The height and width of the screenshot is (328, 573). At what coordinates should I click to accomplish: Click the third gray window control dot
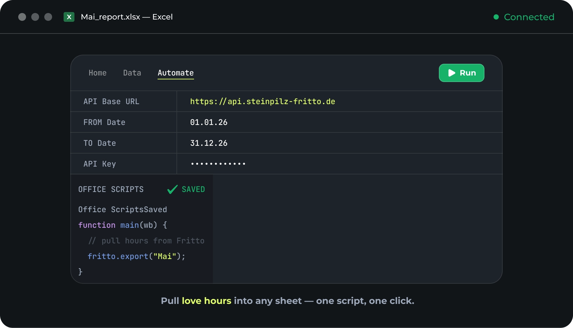(x=48, y=17)
